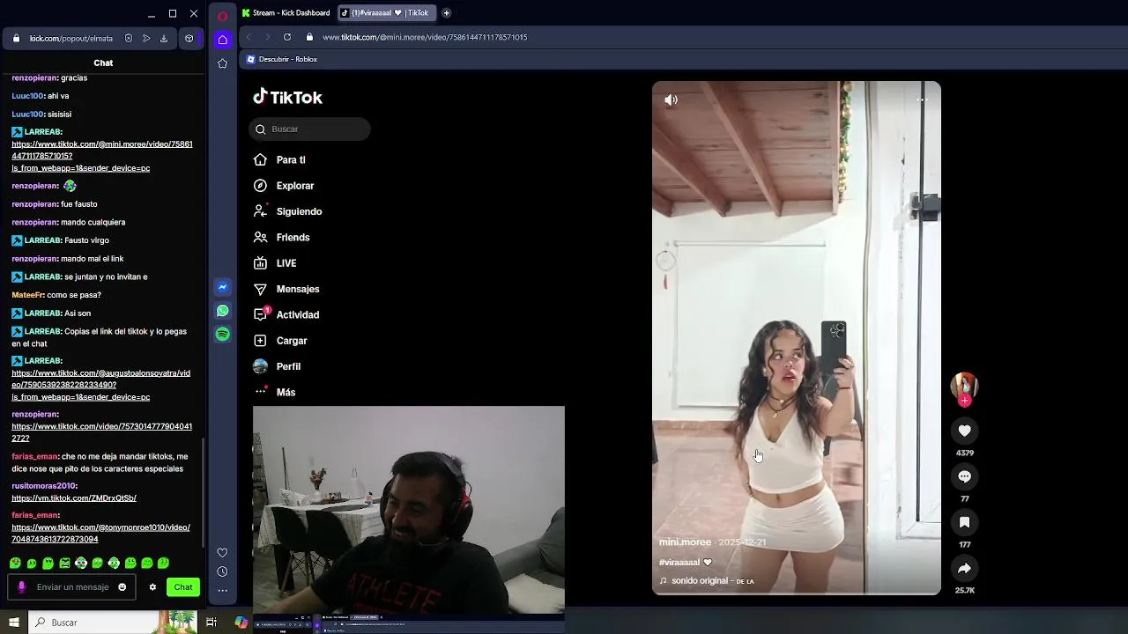This screenshot has height=634, width=1128.
Task: Open Kick chat settings gear
Action: (152, 587)
